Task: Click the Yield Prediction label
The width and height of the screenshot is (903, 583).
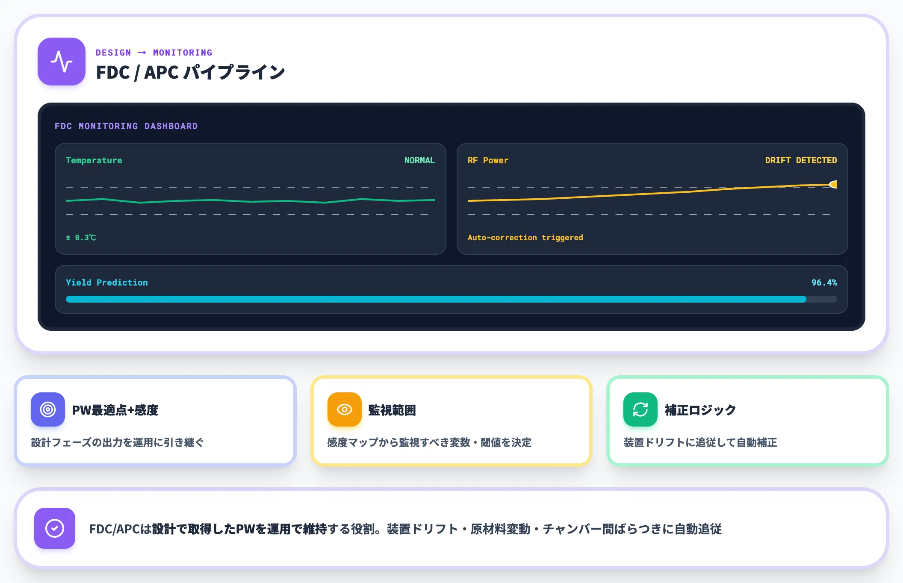Action: (x=107, y=283)
